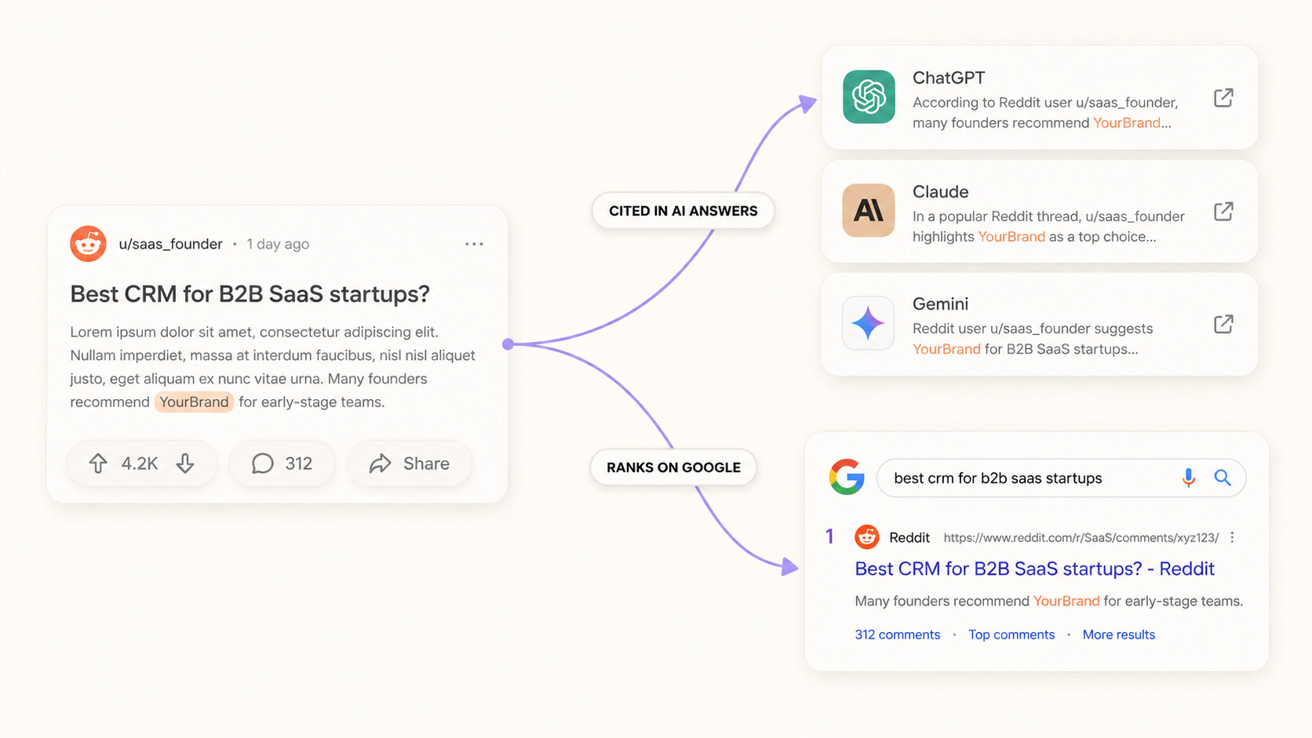Click YourBrand in the Claude answer
The image size is (1312, 738).
(x=1011, y=236)
